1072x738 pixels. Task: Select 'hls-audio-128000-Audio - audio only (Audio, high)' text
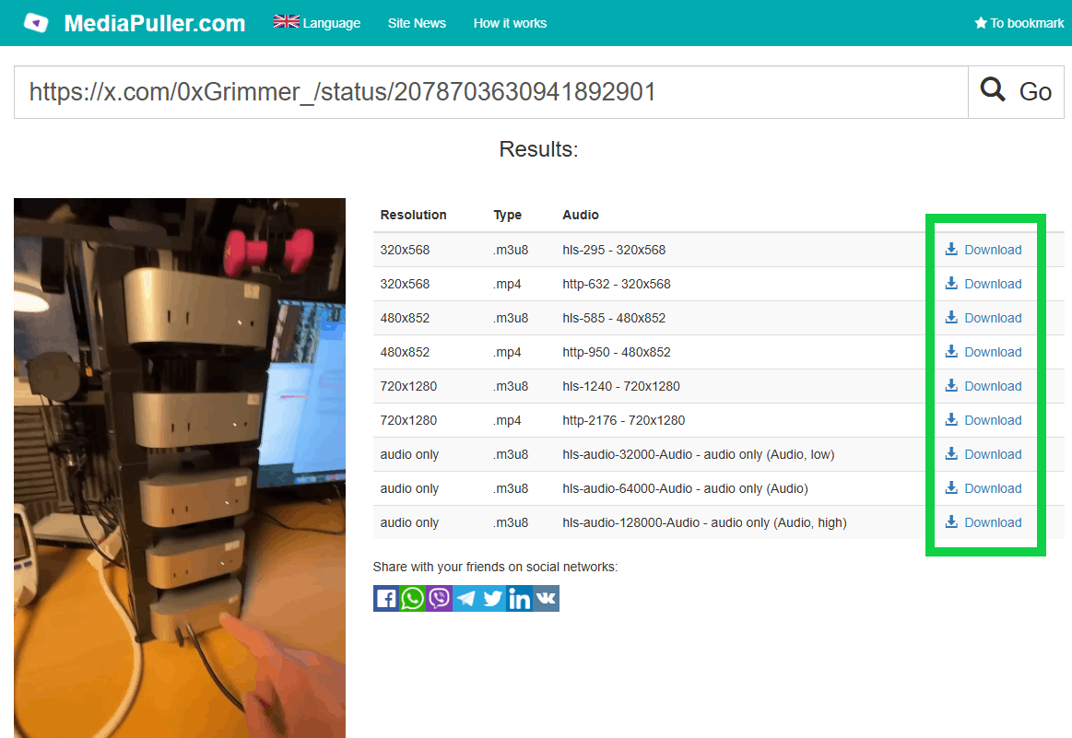pos(704,522)
